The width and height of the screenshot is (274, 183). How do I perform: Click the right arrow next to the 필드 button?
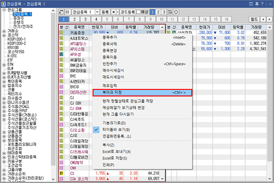(x=269, y=19)
